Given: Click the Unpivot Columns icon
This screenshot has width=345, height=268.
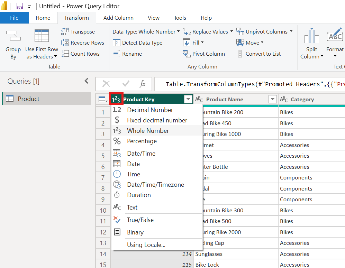Looking at the screenshot, I should 240,31.
